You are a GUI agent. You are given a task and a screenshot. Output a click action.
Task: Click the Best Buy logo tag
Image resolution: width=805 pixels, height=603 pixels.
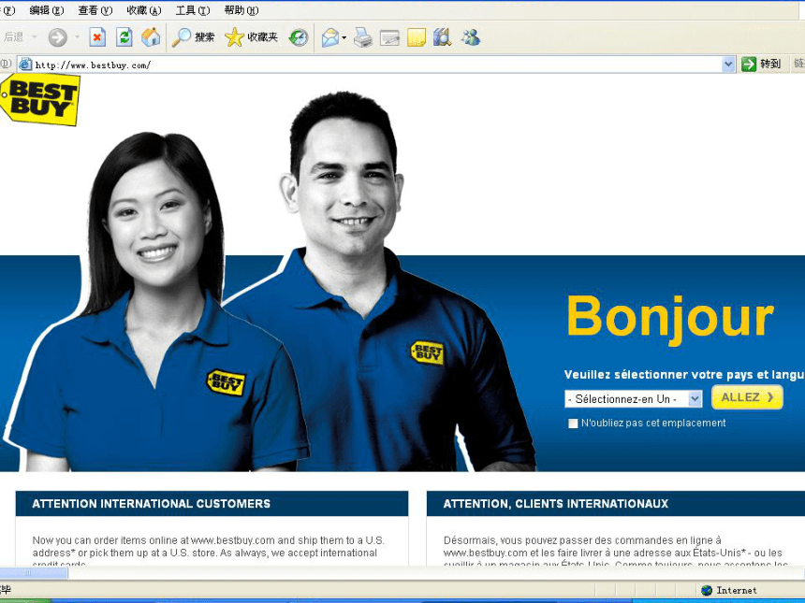point(40,99)
